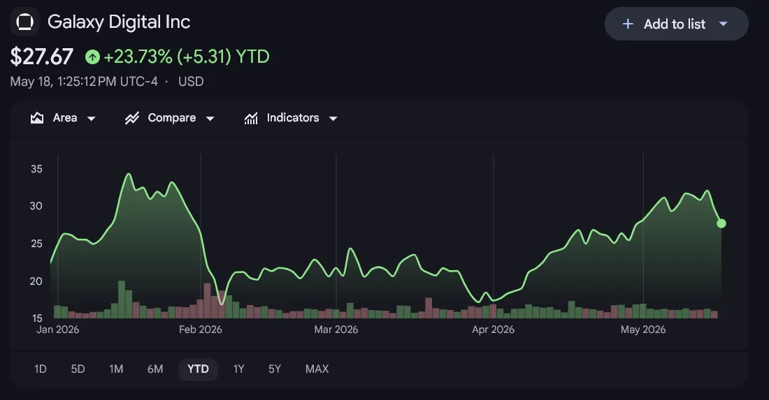This screenshot has width=769, height=400.
Task: Expand the Compare dropdown
Action: [x=210, y=119]
